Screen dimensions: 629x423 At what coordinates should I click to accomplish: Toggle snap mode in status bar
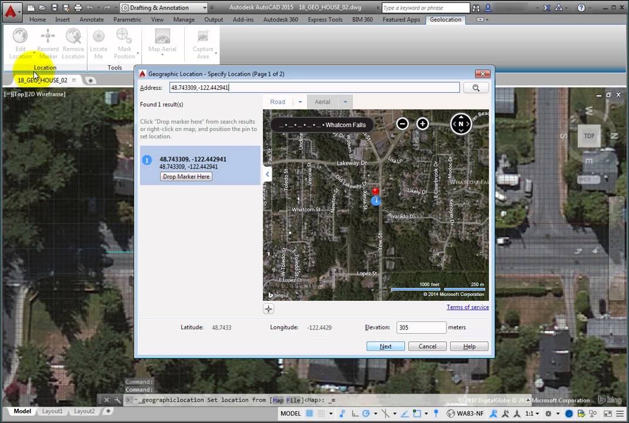322,414
